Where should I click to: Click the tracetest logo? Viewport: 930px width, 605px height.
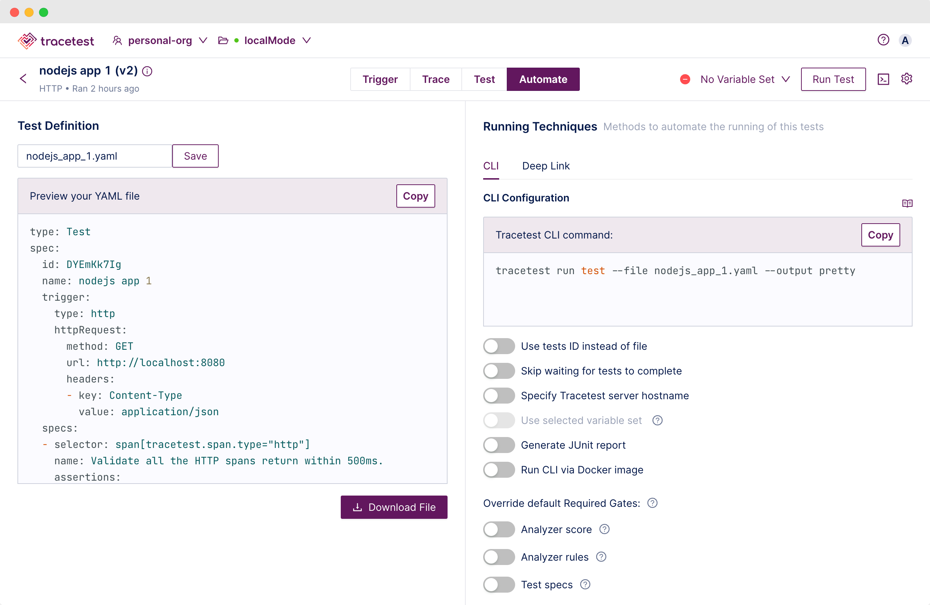click(56, 41)
